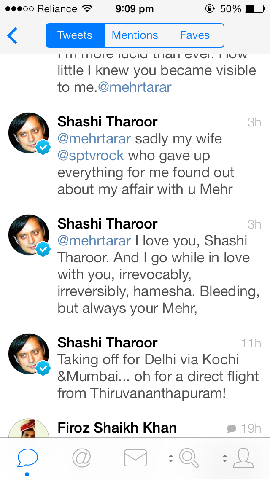Click the verified badge on Shashi Tharoor's avatar
This screenshot has height=479, width=270.
coord(43,147)
